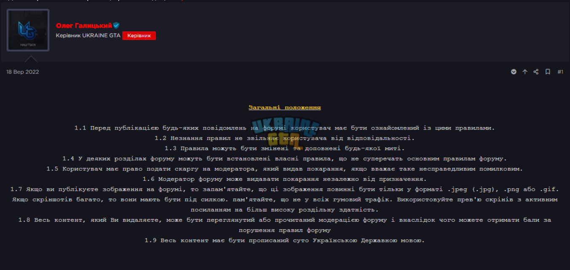This screenshot has width=570, height=270.
Task: Open the post options dropdown circle icon
Action: pyautogui.click(x=514, y=72)
